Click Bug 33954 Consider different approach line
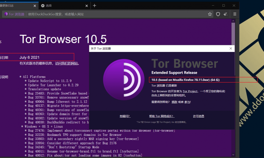This screenshot has width=264, height=158. pyautogui.click(x=71, y=143)
